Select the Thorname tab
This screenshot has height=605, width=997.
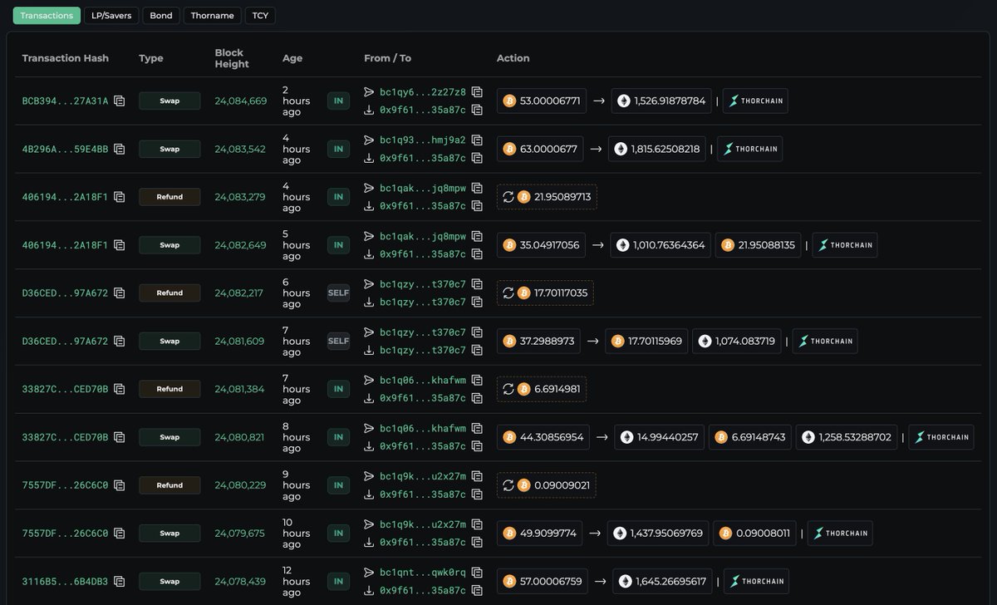(212, 15)
